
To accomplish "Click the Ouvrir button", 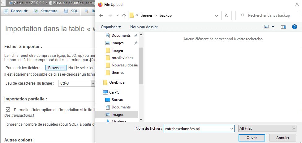I will pos(252,138).
